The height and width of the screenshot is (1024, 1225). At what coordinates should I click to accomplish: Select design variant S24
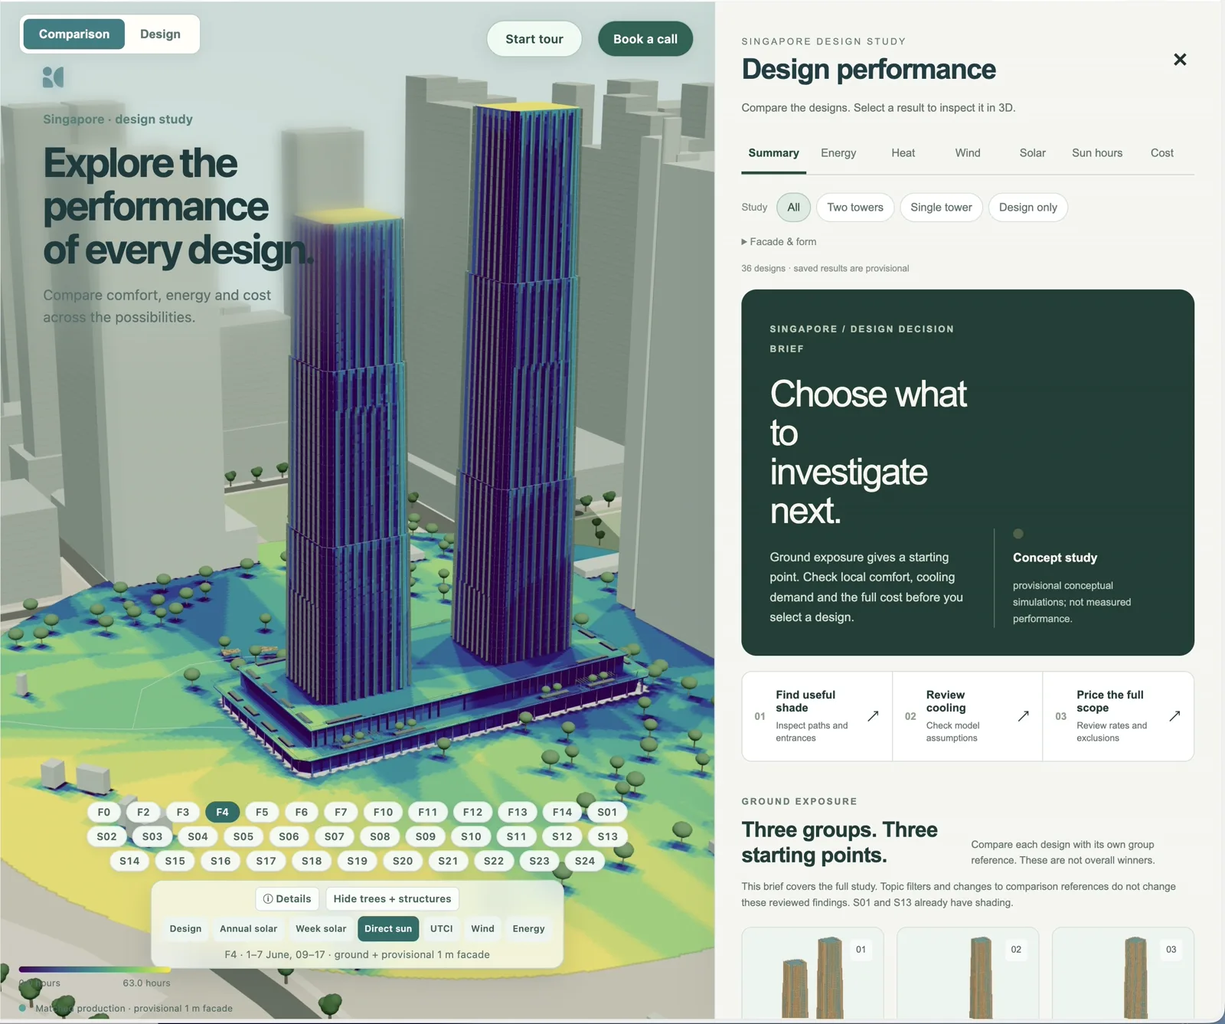[x=585, y=861]
